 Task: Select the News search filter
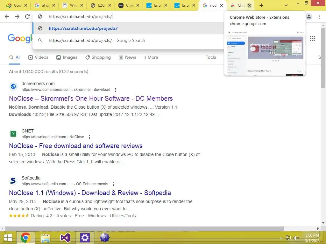pyautogui.click(x=127, y=57)
